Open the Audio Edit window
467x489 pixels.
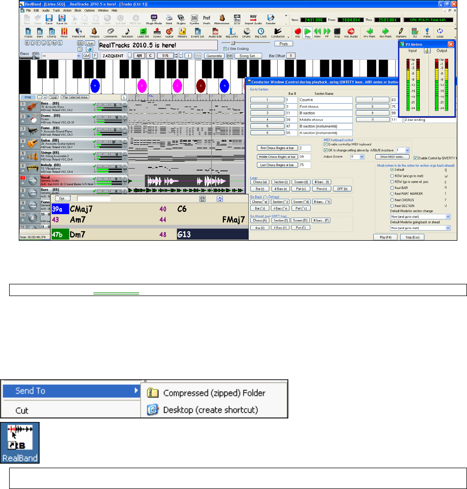[215, 32]
